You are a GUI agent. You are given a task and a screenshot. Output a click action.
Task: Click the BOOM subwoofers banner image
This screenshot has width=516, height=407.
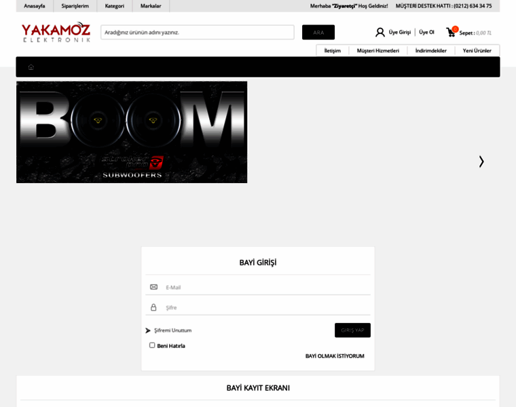click(132, 132)
